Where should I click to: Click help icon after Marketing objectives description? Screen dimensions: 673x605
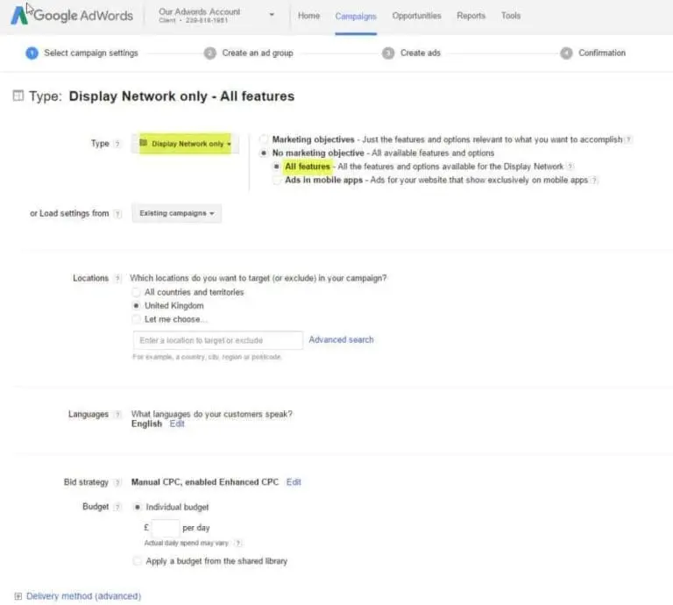(628, 139)
